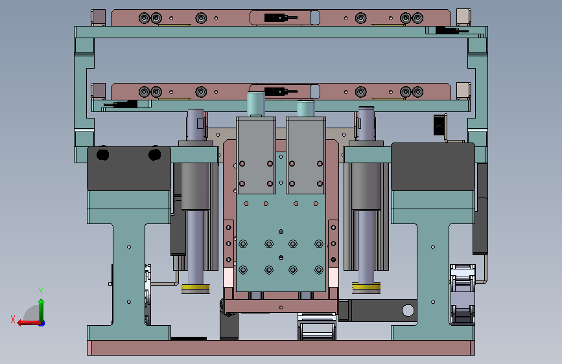This screenshot has width=562, height=364.
Task: Select the black sensor below the right frame arm
Action: click(x=439, y=125)
